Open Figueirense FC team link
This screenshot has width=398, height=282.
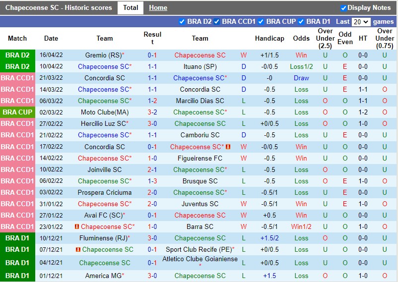pyautogui.click(x=200, y=159)
